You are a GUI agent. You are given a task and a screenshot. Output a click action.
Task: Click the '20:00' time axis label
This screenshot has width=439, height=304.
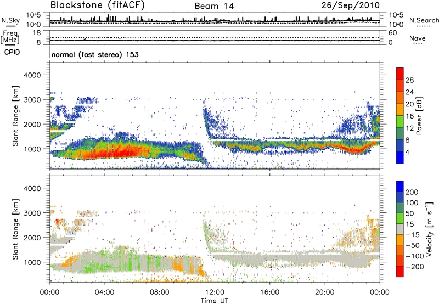click(325, 292)
